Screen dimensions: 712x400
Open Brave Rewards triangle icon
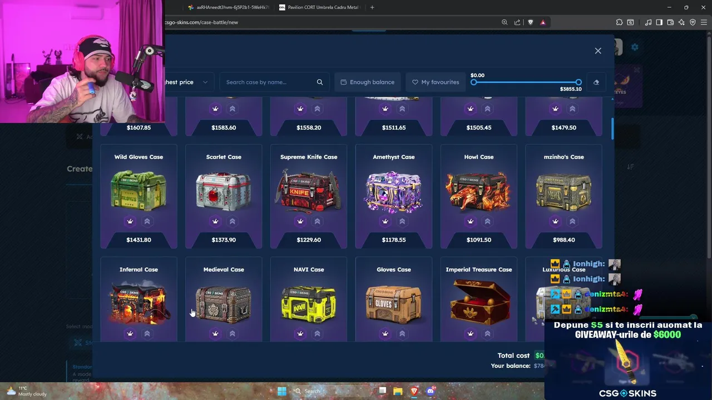(543, 22)
